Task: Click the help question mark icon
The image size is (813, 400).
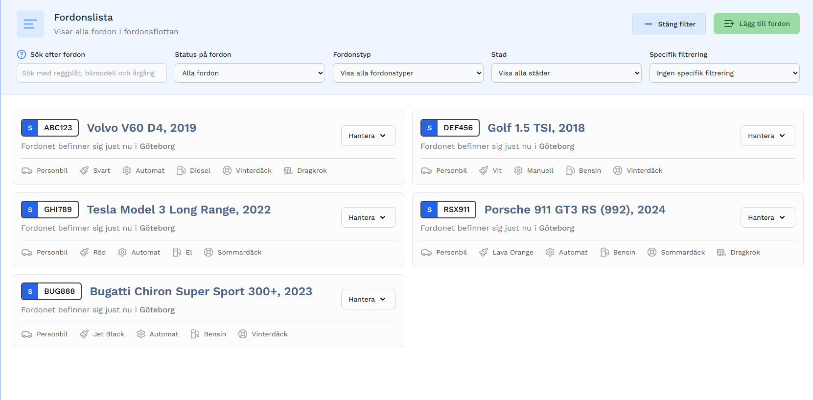Action: click(x=22, y=54)
